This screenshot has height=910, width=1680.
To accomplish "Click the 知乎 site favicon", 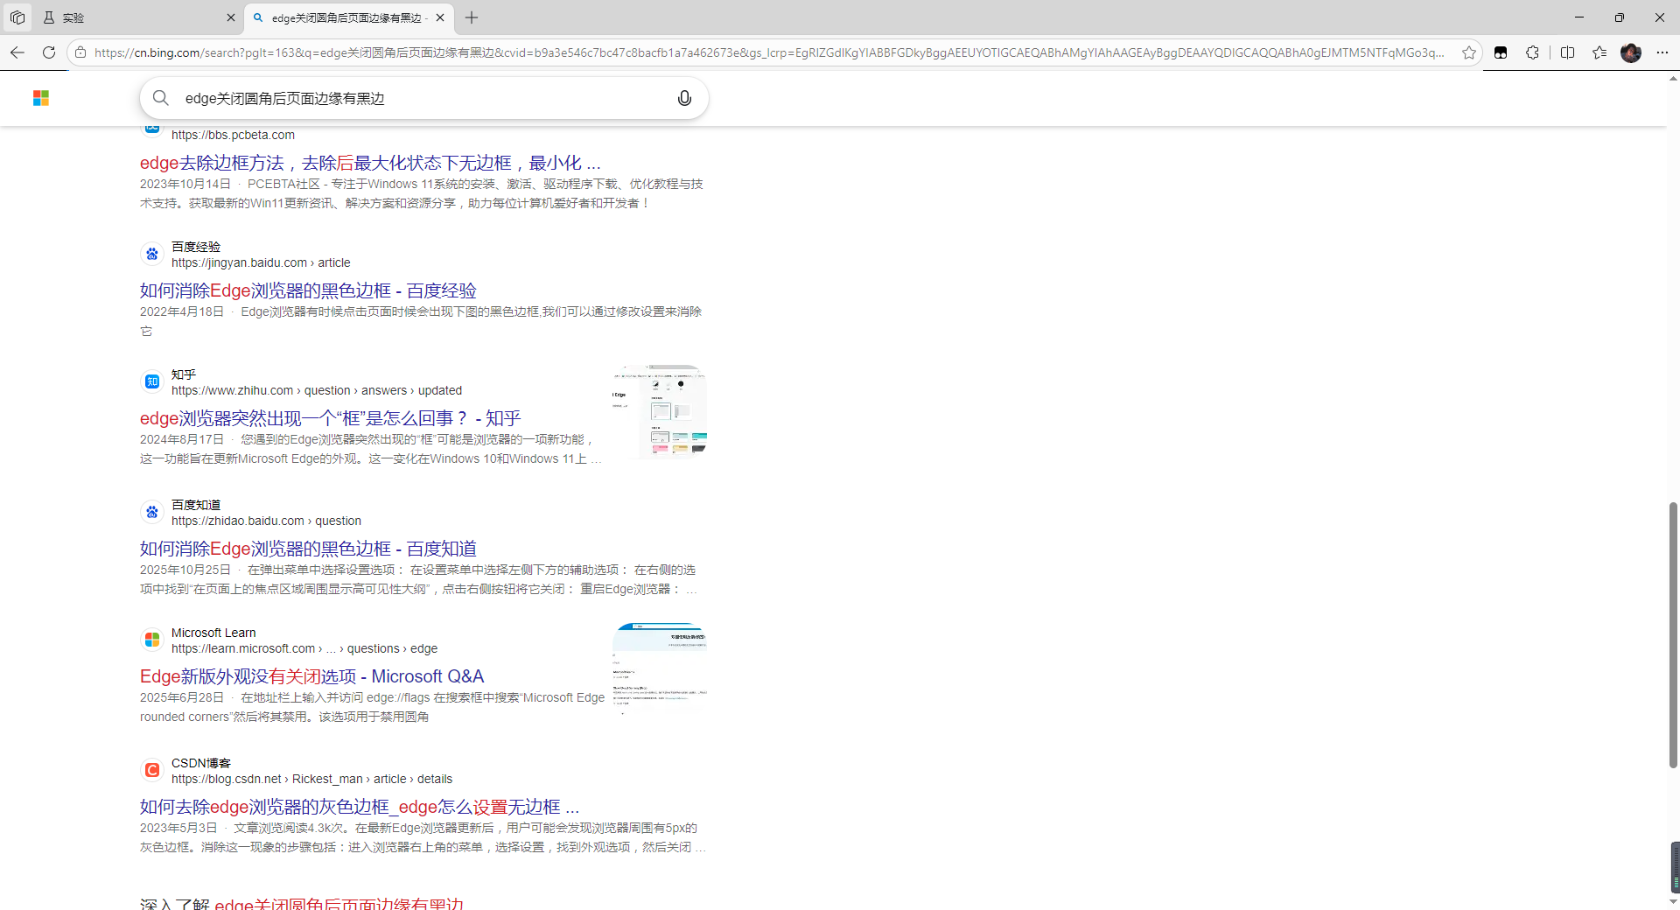I will 152,381.
